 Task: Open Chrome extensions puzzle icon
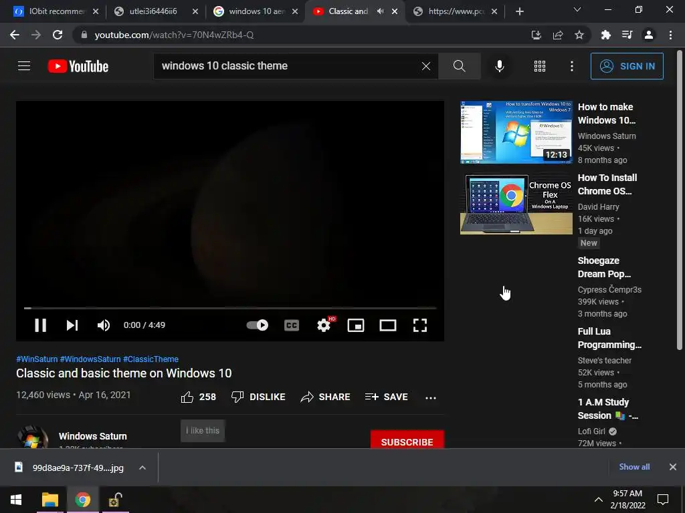coord(605,35)
